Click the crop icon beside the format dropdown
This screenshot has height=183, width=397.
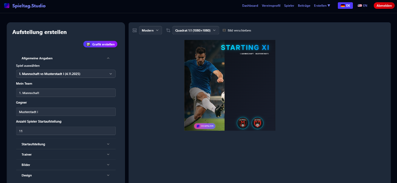click(168, 30)
